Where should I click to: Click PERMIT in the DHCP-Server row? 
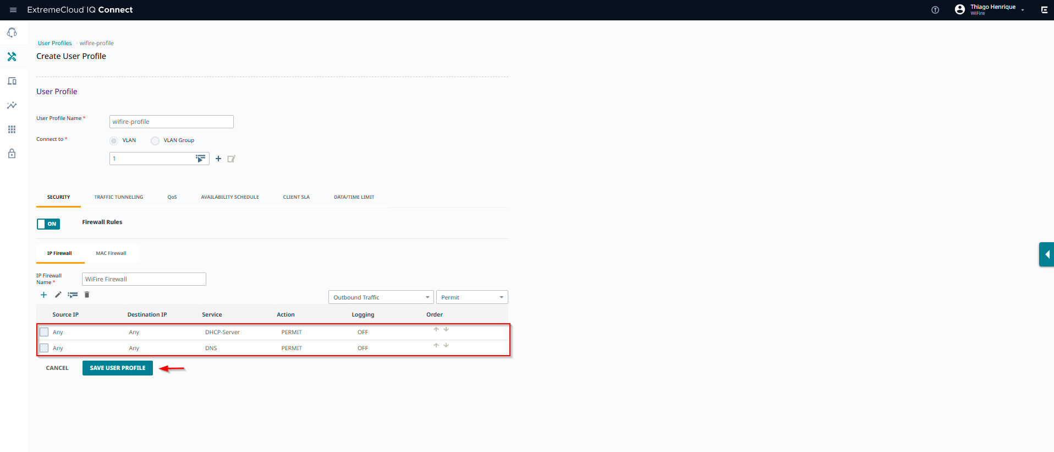(x=292, y=332)
